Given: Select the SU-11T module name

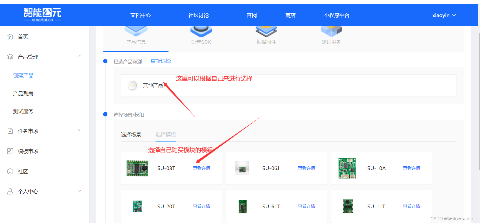Looking at the screenshot, I should coord(376,206).
